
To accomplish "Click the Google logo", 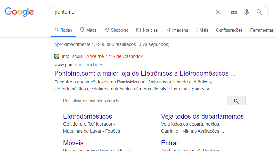I will pyautogui.click(x=19, y=12).
